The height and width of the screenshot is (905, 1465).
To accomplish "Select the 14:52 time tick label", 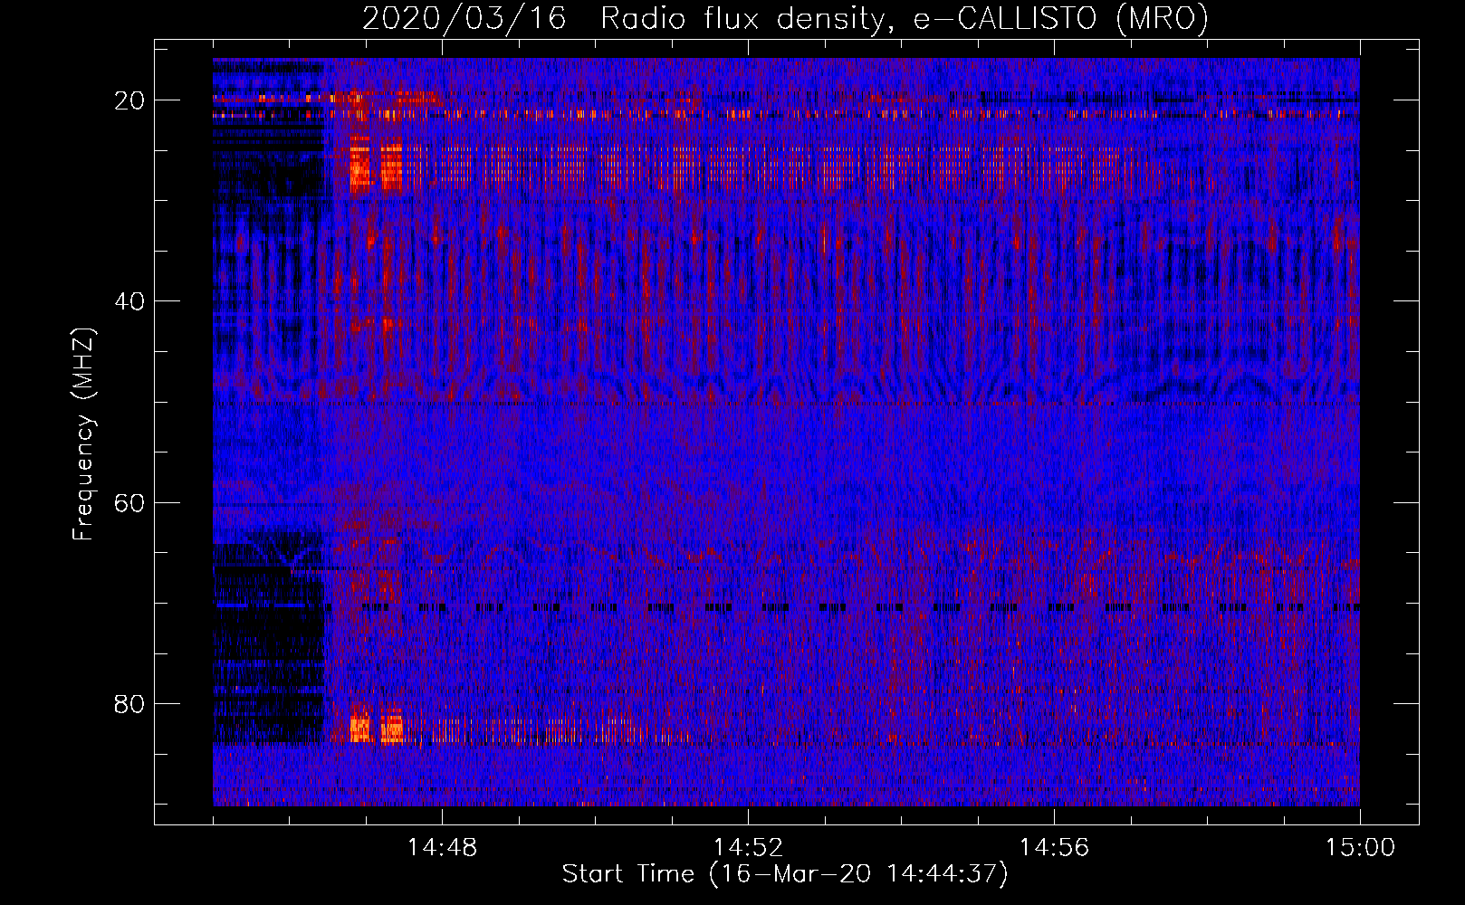I will click(748, 848).
